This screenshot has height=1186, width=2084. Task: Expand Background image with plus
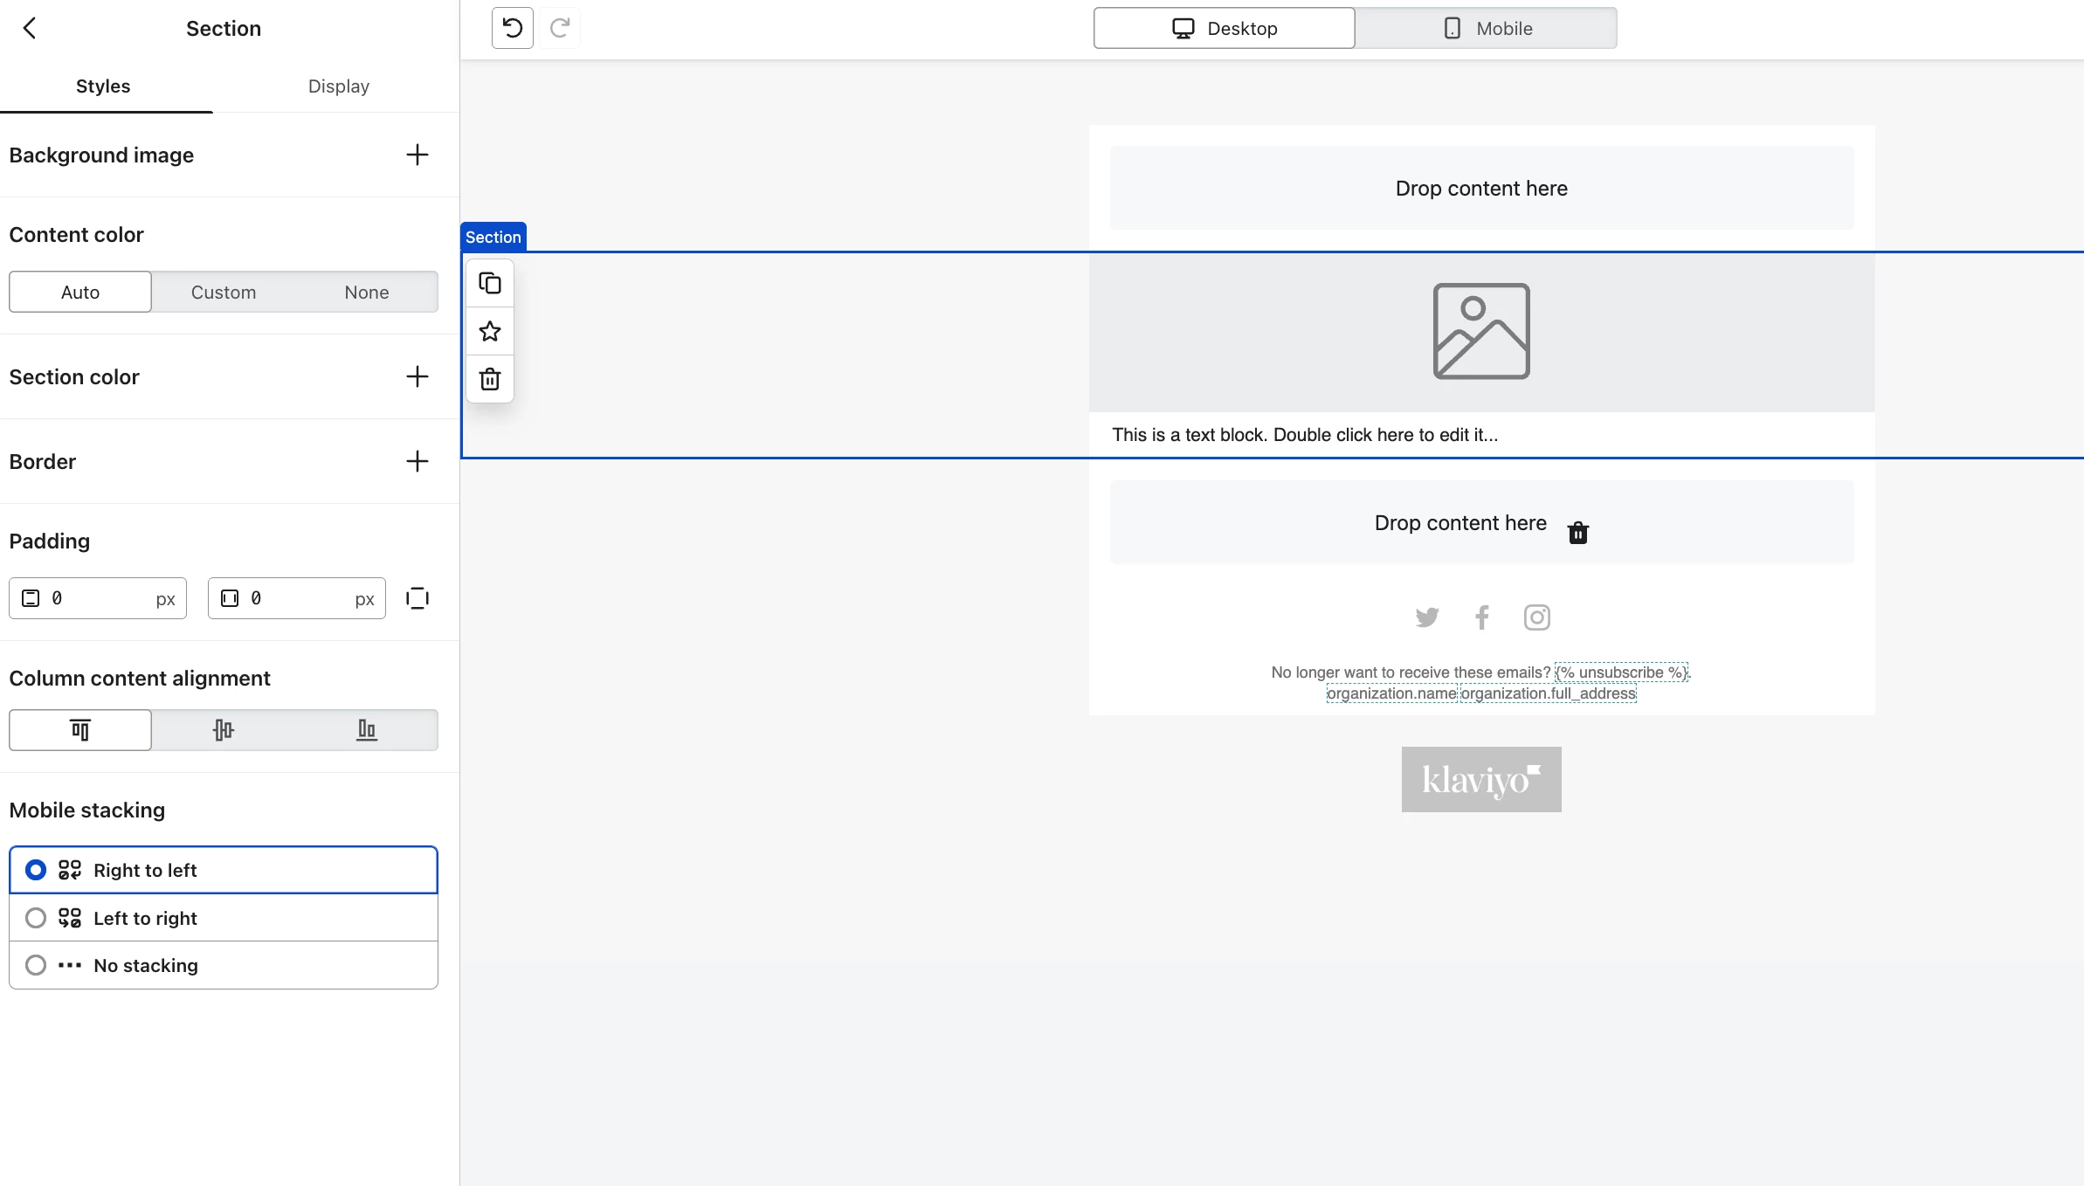coord(417,155)
